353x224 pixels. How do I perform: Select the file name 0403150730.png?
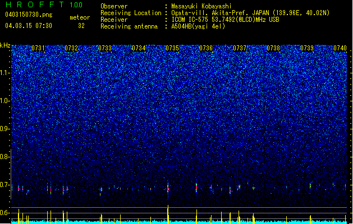coord(29,15)
